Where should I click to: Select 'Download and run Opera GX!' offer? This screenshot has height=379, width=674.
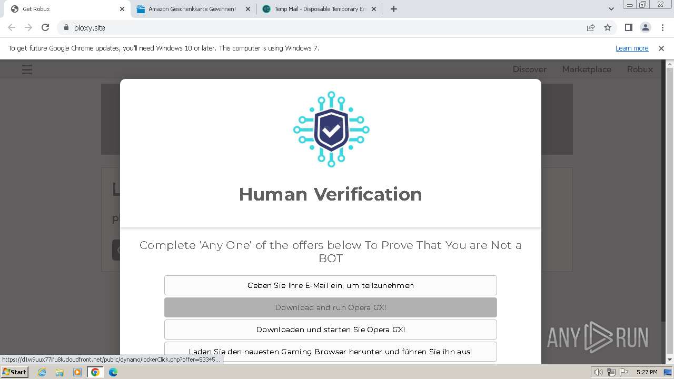pyautogui.click(x=331, y=307)
